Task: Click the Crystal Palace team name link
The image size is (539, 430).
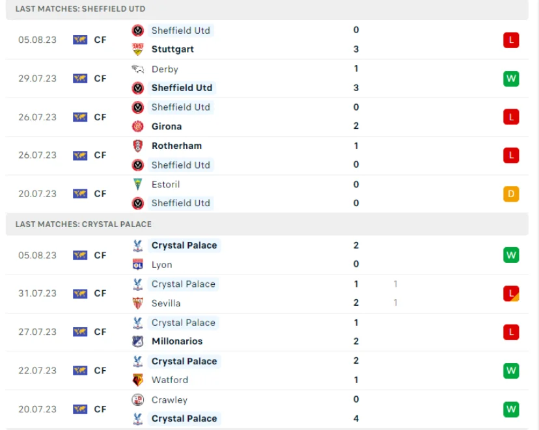Action: pos(184,245)
